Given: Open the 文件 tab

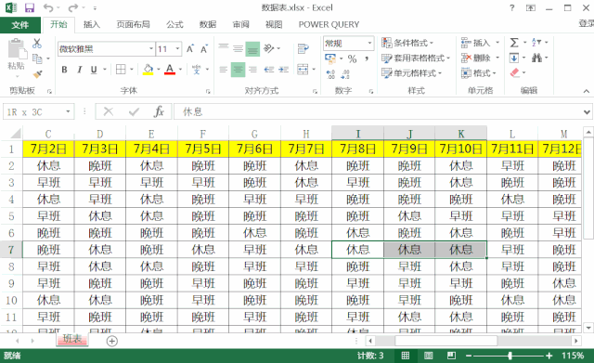Looking at the screenshot, I should click(20, 25).
